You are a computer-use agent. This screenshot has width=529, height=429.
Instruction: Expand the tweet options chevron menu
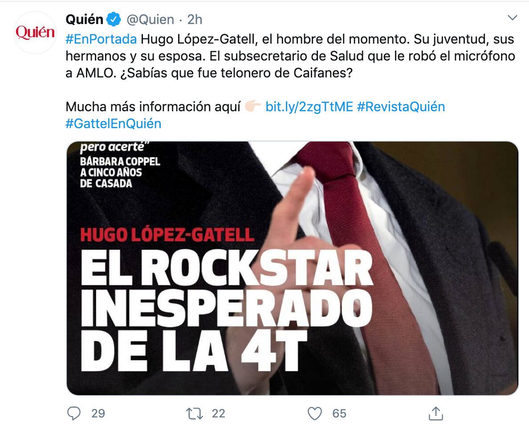point(513,17)
